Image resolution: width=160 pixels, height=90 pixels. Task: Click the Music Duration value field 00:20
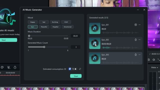(75, 36)
